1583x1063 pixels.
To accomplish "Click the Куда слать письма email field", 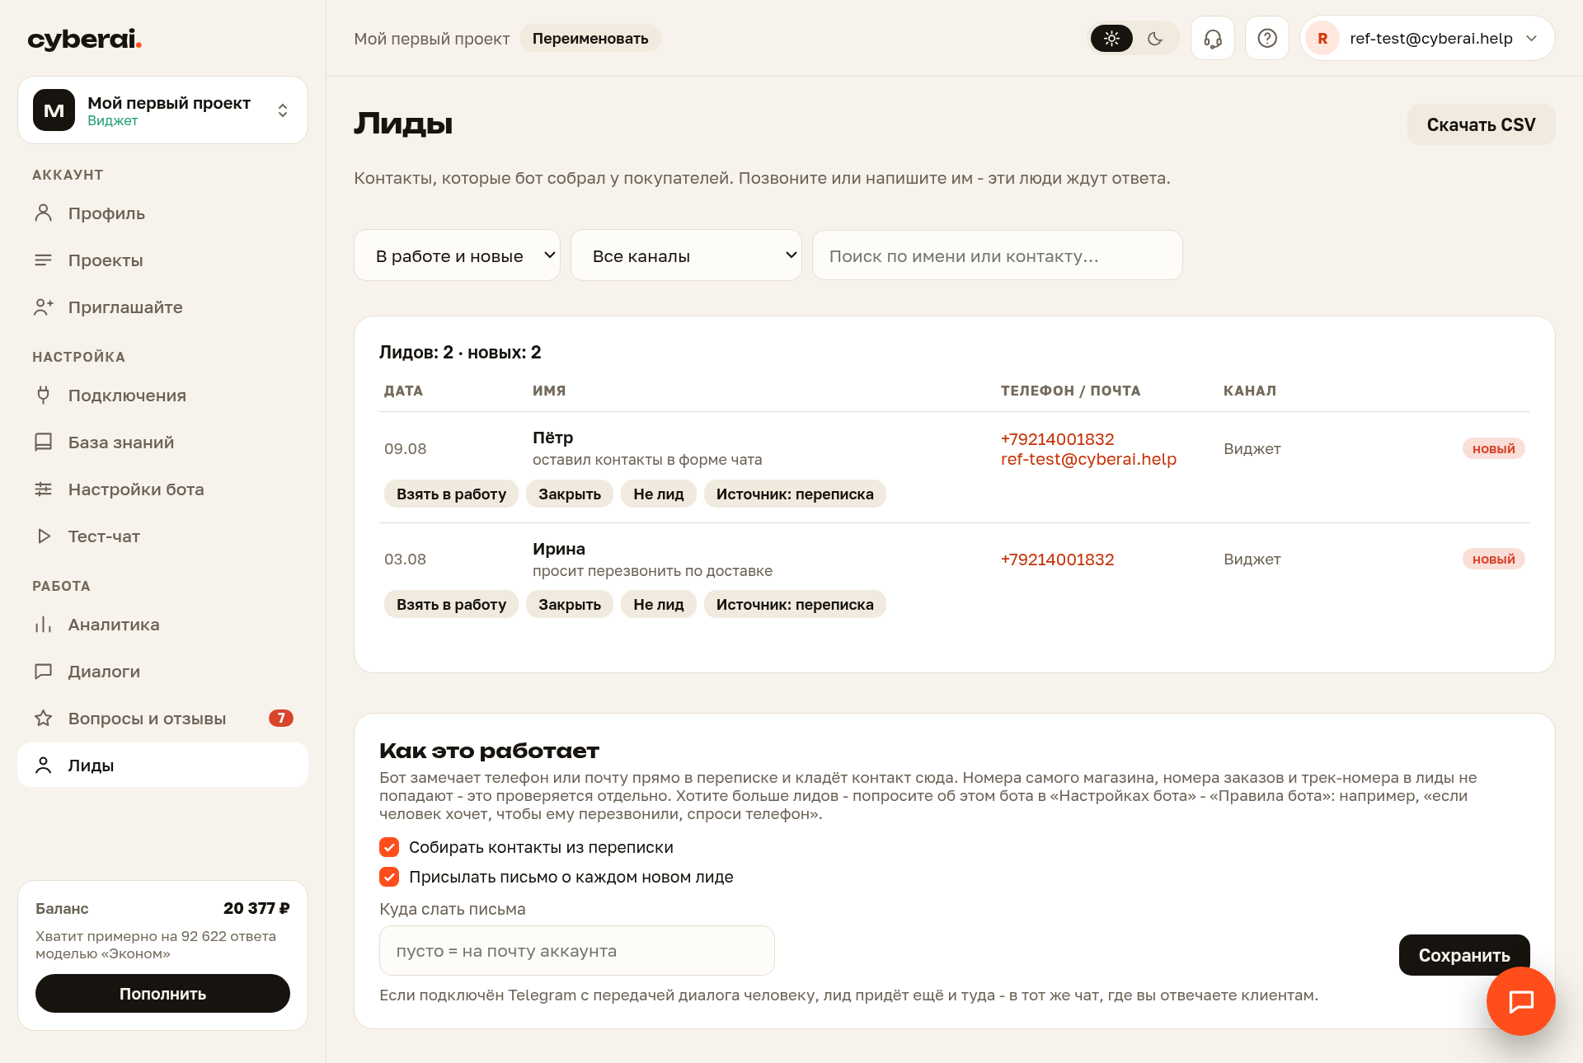I will 576,951.
